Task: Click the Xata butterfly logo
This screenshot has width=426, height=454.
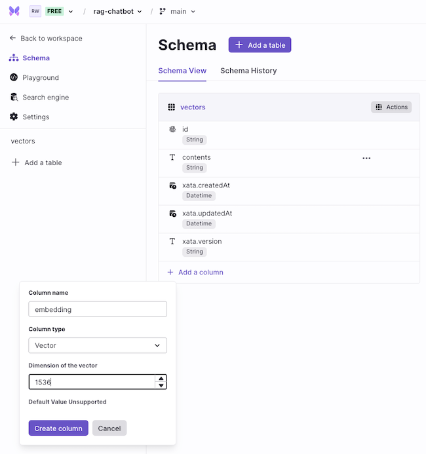Action: 14,11
